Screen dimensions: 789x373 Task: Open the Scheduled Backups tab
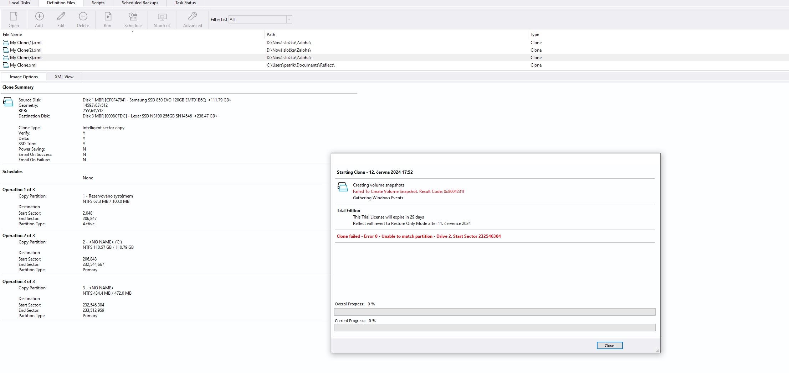140,3
